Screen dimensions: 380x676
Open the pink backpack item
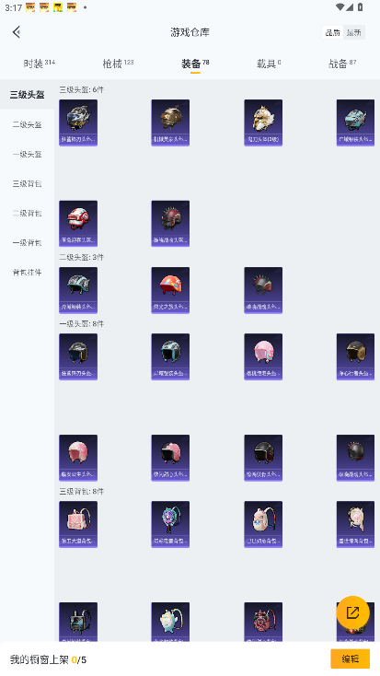coord(78,524)
